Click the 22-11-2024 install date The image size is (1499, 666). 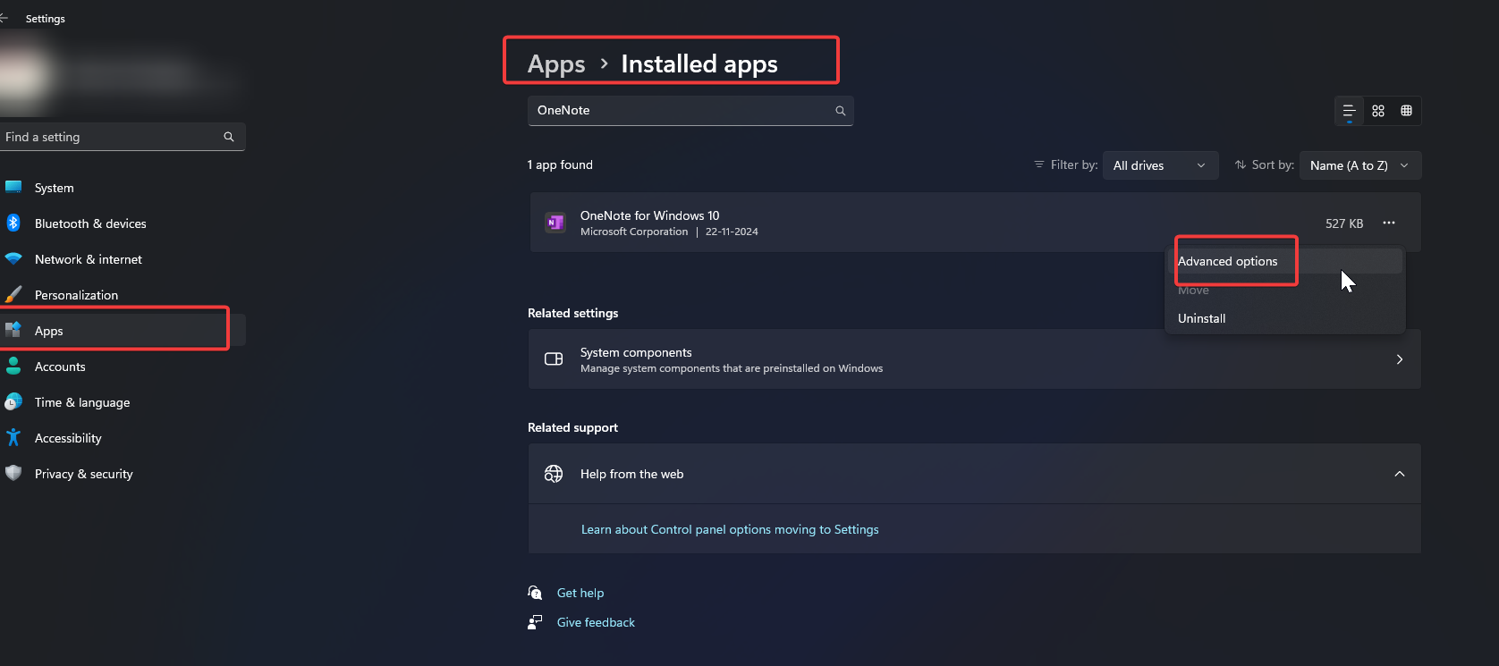(x=732, y=232)
